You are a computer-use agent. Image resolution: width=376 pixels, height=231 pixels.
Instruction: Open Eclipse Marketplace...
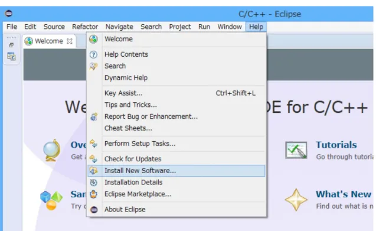click(177, 194)
